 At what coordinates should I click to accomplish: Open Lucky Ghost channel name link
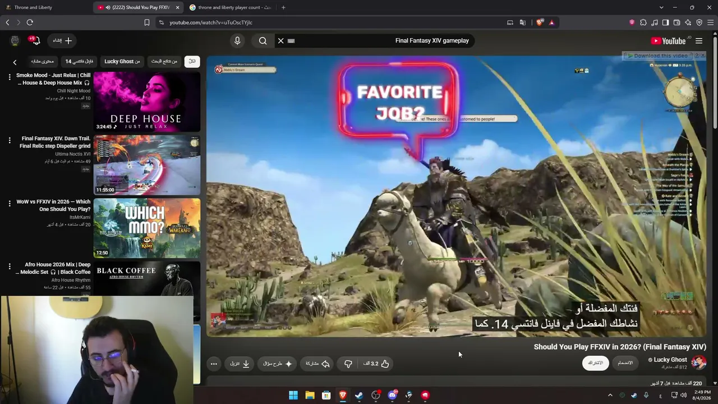pyautogui.click(x=670, y=360)
